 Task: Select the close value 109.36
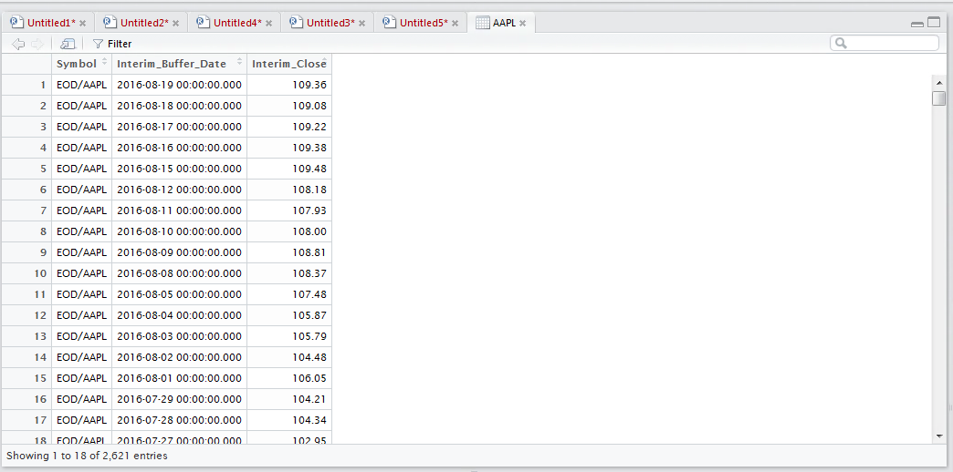(289, 85)
